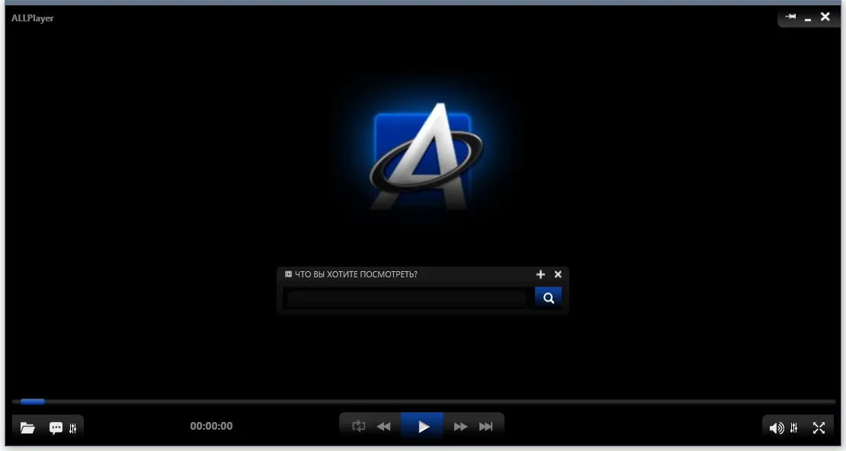Open the file folder icon
This screenshot has width=846, height=451.
pos(27,428)
